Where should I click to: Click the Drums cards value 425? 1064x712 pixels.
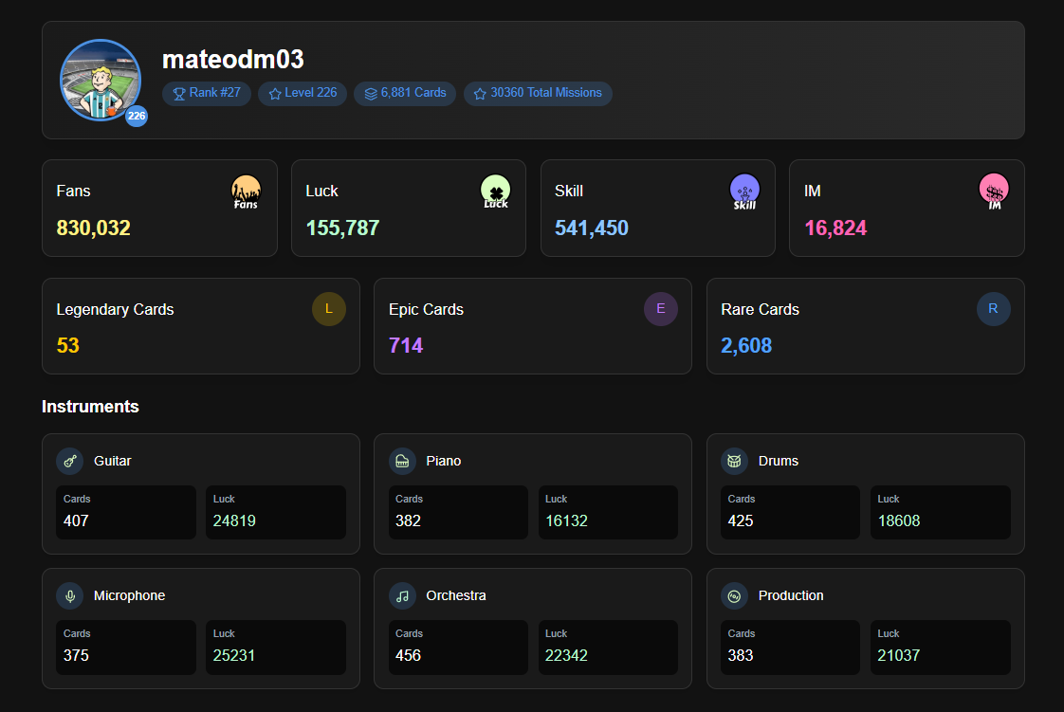click(741, 520)
